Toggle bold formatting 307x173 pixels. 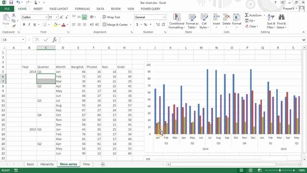coord(24,25)
